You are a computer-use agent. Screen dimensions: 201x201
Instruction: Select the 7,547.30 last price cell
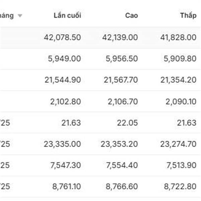click(x=66, y=165)
